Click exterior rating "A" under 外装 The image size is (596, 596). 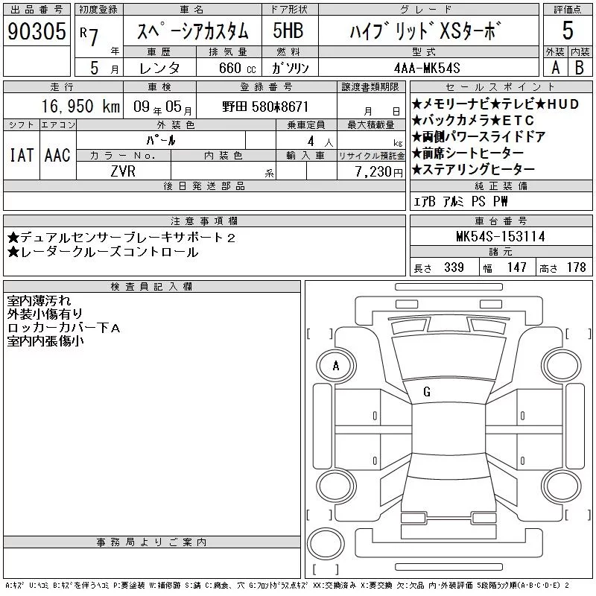click(x=555, y=68)
